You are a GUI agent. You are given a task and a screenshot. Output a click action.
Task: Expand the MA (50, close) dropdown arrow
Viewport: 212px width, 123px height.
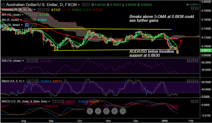(x=23, y=30)
